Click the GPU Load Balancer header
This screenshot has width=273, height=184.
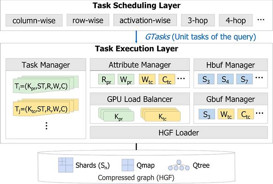(x=139, y=99)
